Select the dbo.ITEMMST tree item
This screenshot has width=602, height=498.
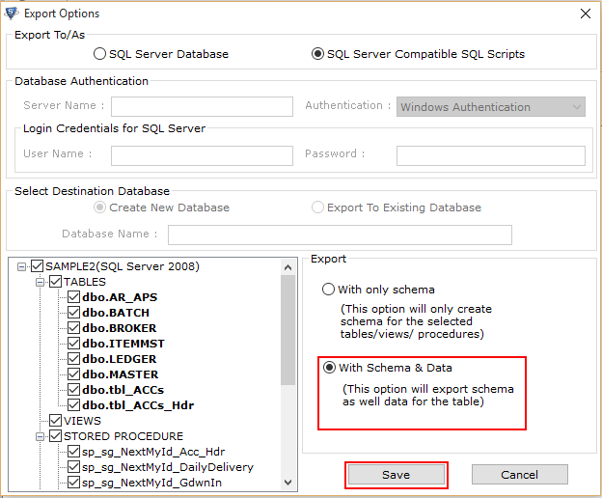click(123, 344)
